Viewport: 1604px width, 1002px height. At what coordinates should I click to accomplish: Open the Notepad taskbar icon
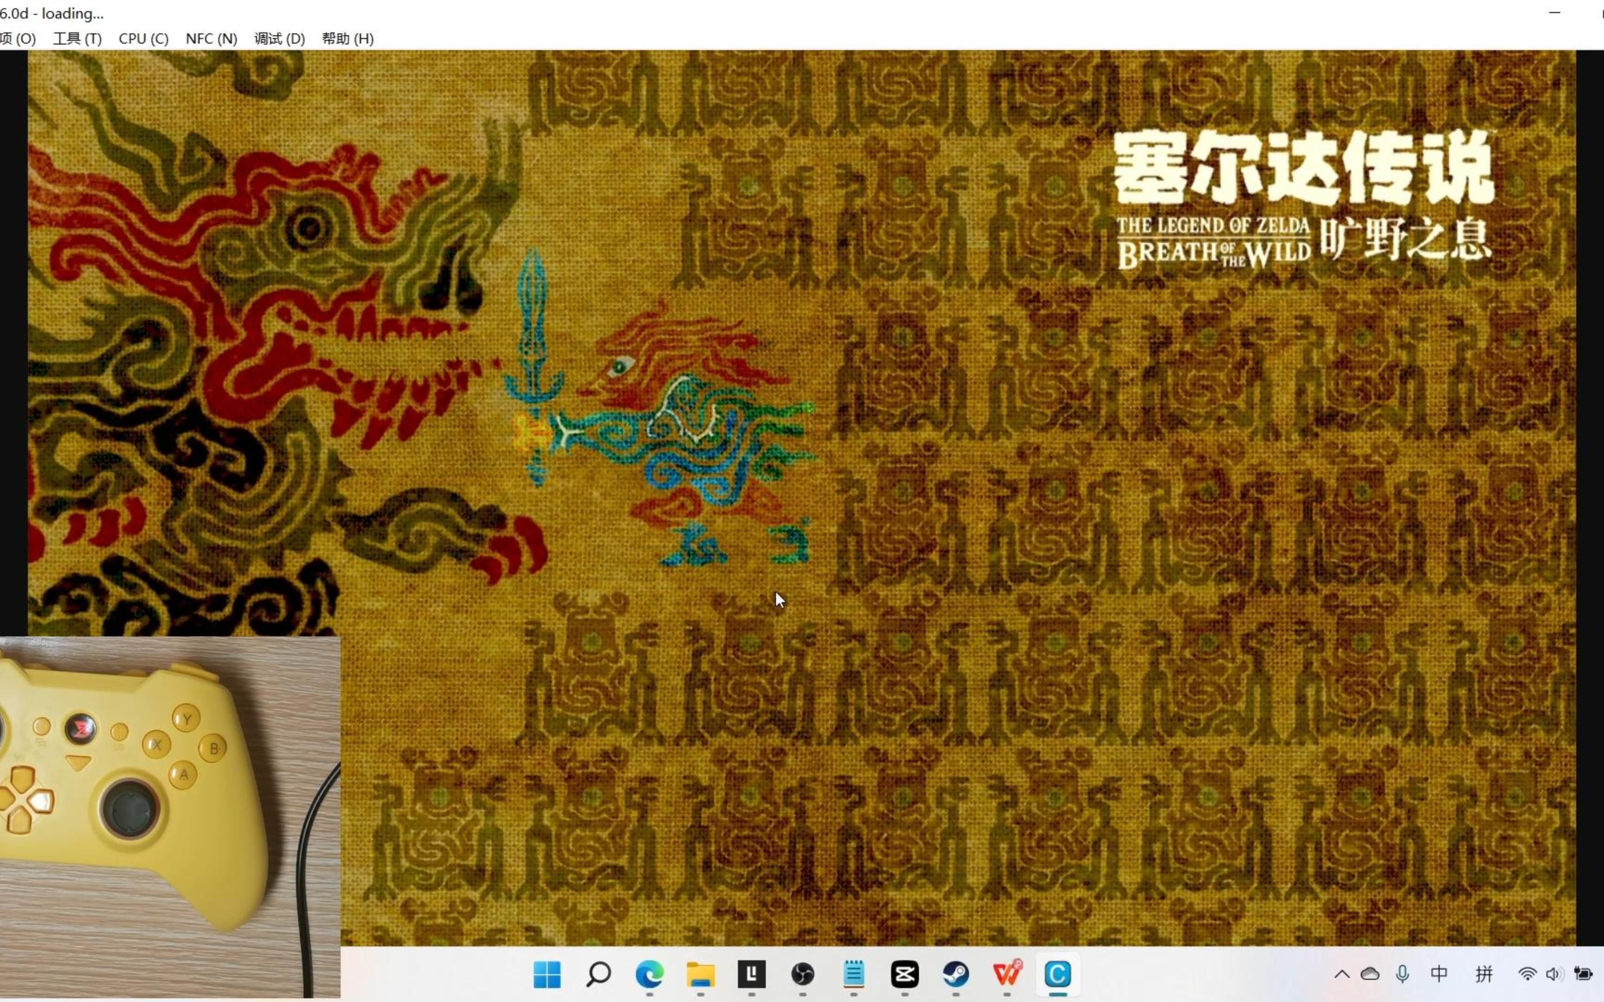[854, 974]
